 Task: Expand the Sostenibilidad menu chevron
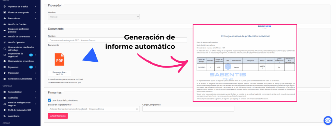[x=35, y=92]
